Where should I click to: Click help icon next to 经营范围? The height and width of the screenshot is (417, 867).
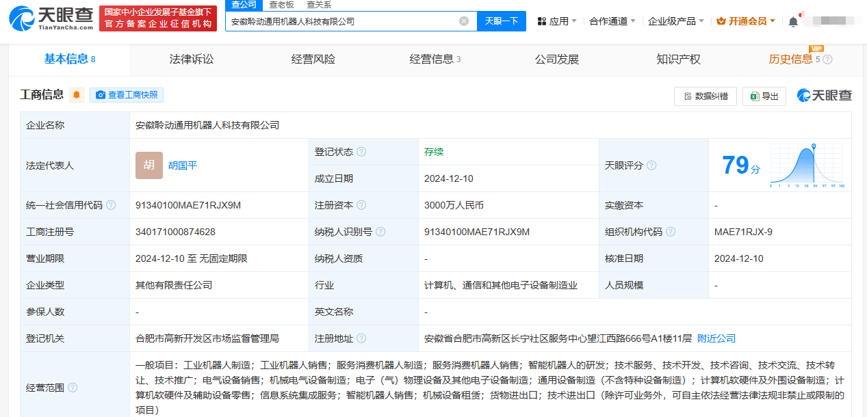click(x=73, y=388)
